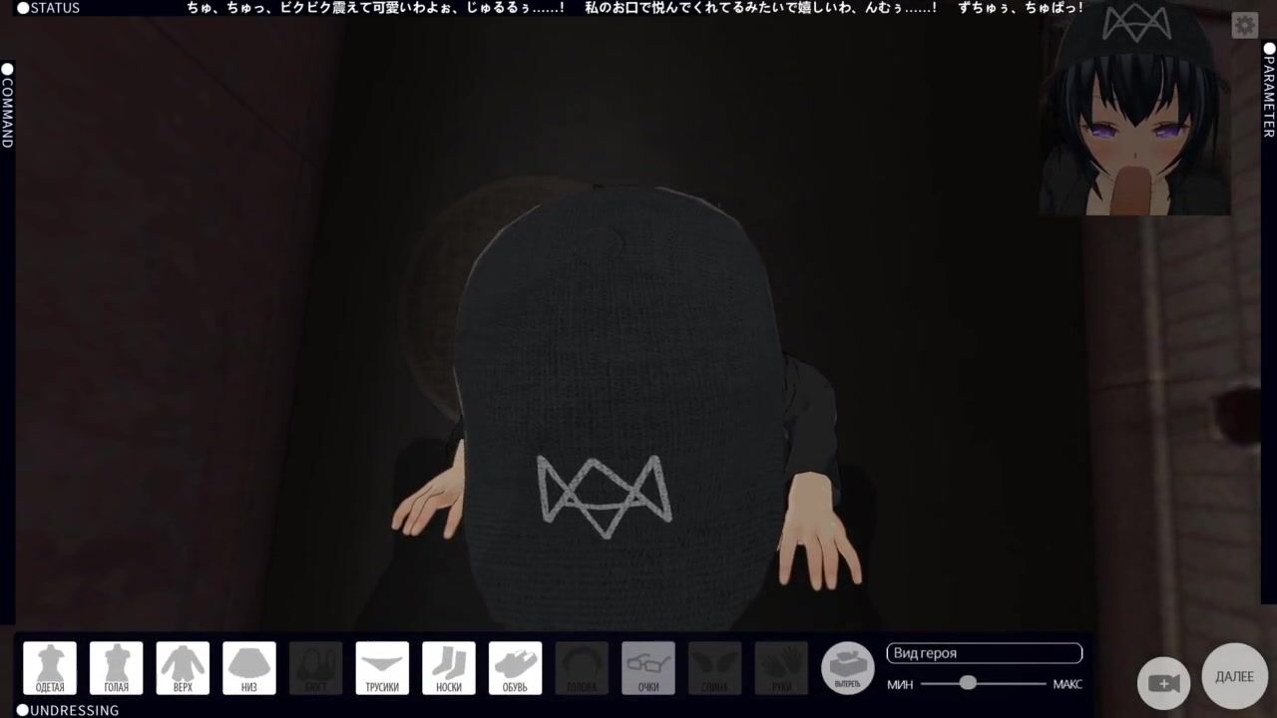Screen dimensions: 1277x718
Task: Toggle the ГОЛОВА headwear item
Action: (x=582, y=668)
